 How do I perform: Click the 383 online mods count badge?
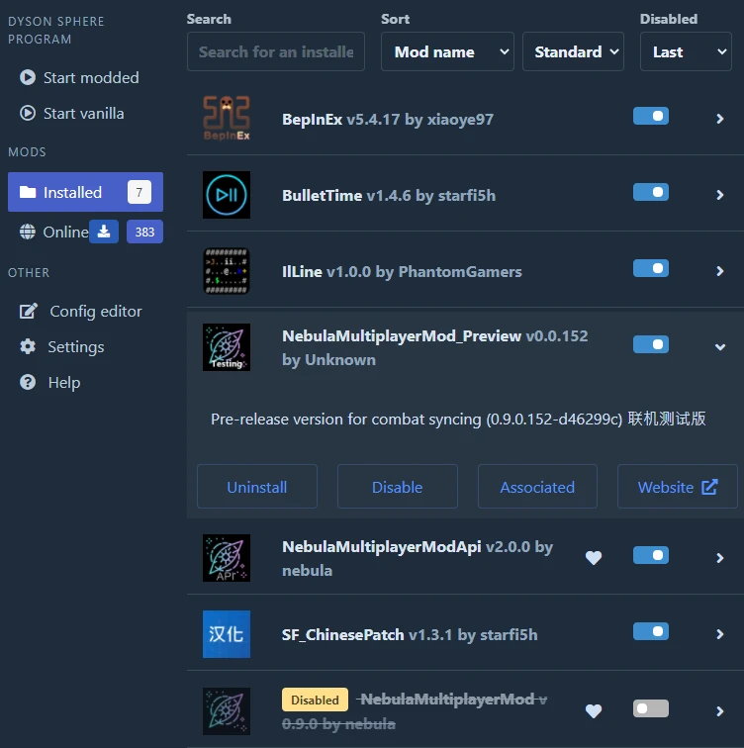[x=144, y=232]
